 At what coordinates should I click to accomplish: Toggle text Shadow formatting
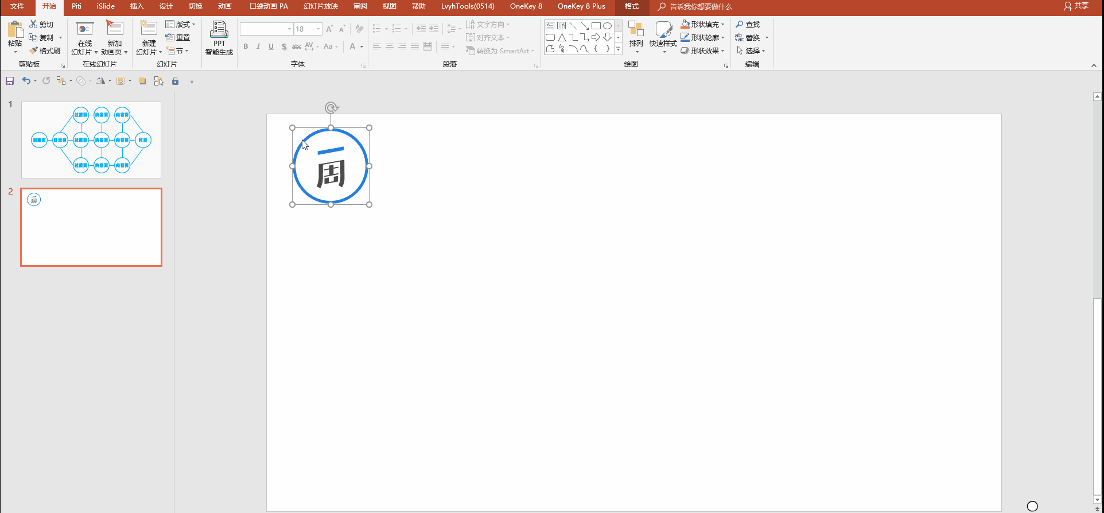click(x=284, y=46)
